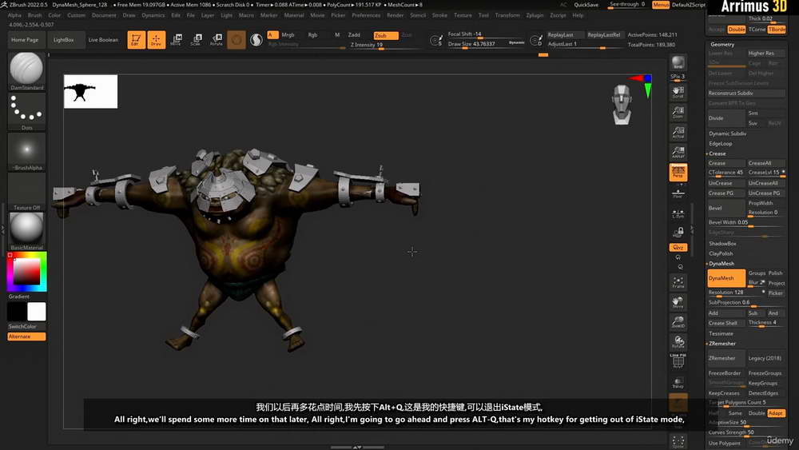This screenshot has height=450, width=799.
Task: Expand the ClayPolish section
Action: (721, 254)
